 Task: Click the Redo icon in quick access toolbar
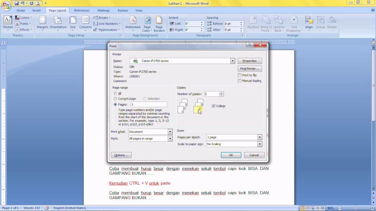[x=31, y=3]
